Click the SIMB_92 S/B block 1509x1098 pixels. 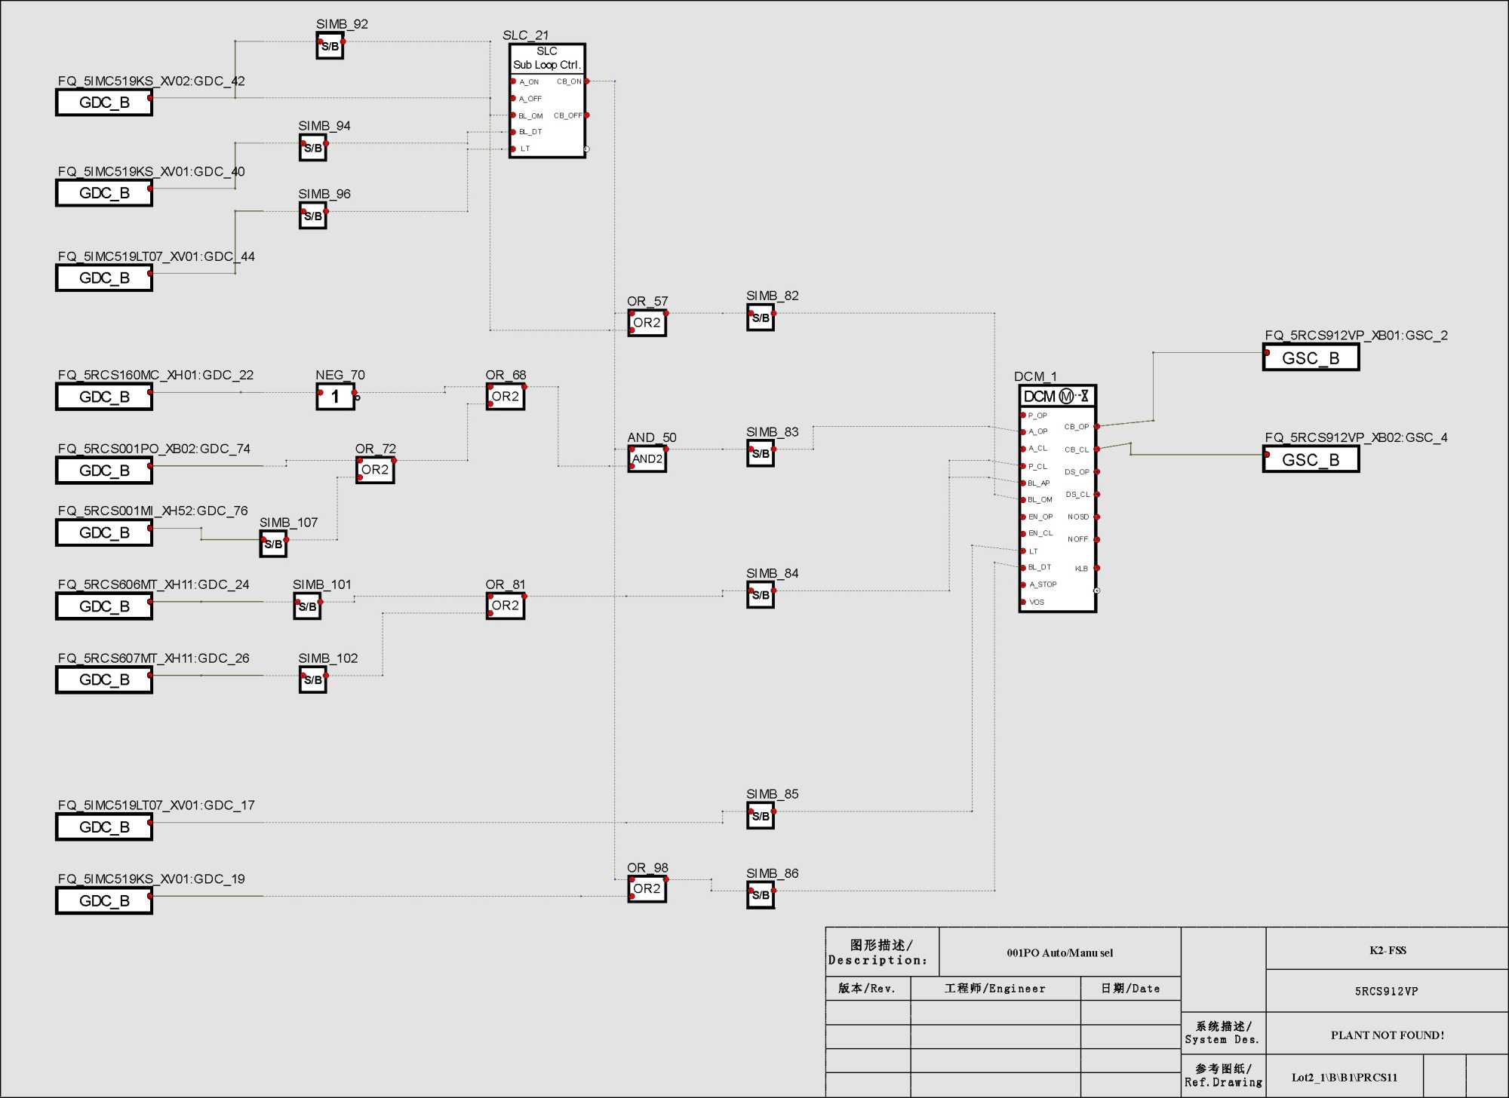pos(330,46)
